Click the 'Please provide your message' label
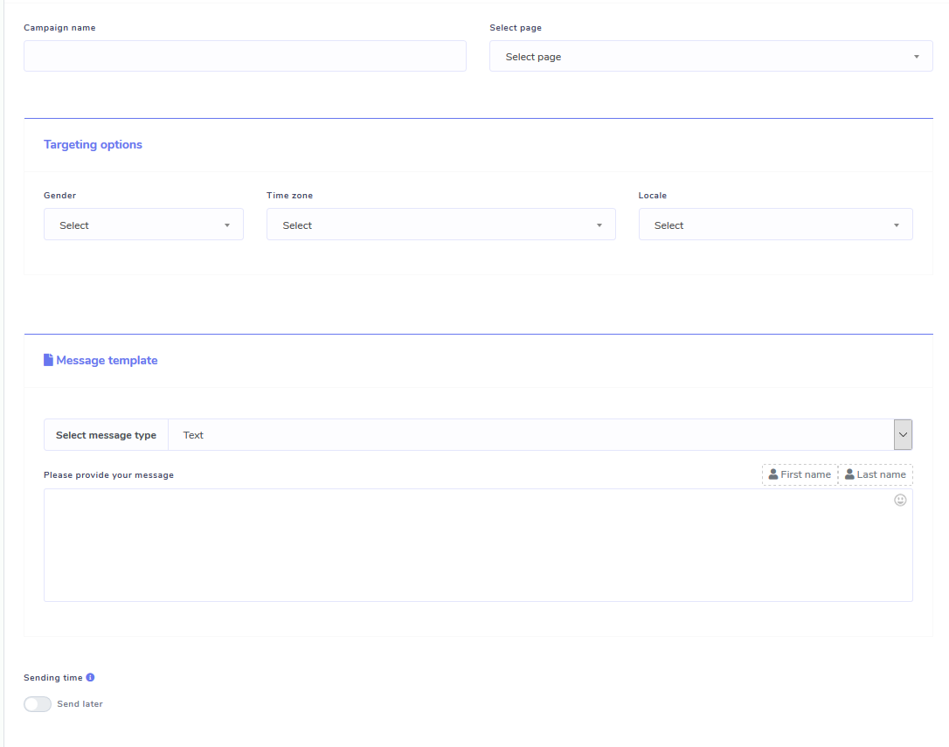Image resolution: width=949 pixels, height=747 pixels. coord(109,475)
